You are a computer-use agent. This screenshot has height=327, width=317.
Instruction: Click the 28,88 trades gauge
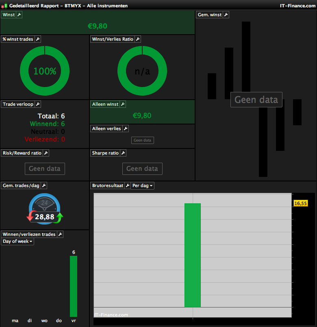point(45,209)
